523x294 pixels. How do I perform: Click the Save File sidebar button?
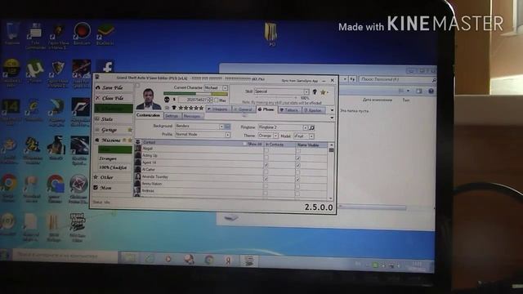click(113, 87)
